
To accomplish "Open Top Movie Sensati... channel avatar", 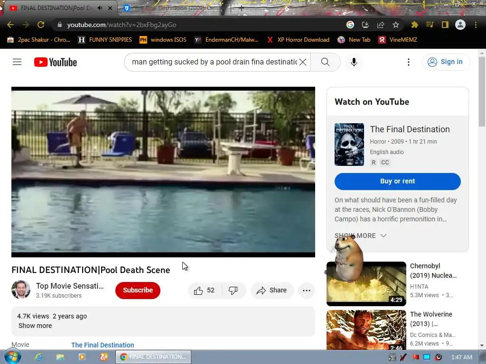I will tap(21, 290).
